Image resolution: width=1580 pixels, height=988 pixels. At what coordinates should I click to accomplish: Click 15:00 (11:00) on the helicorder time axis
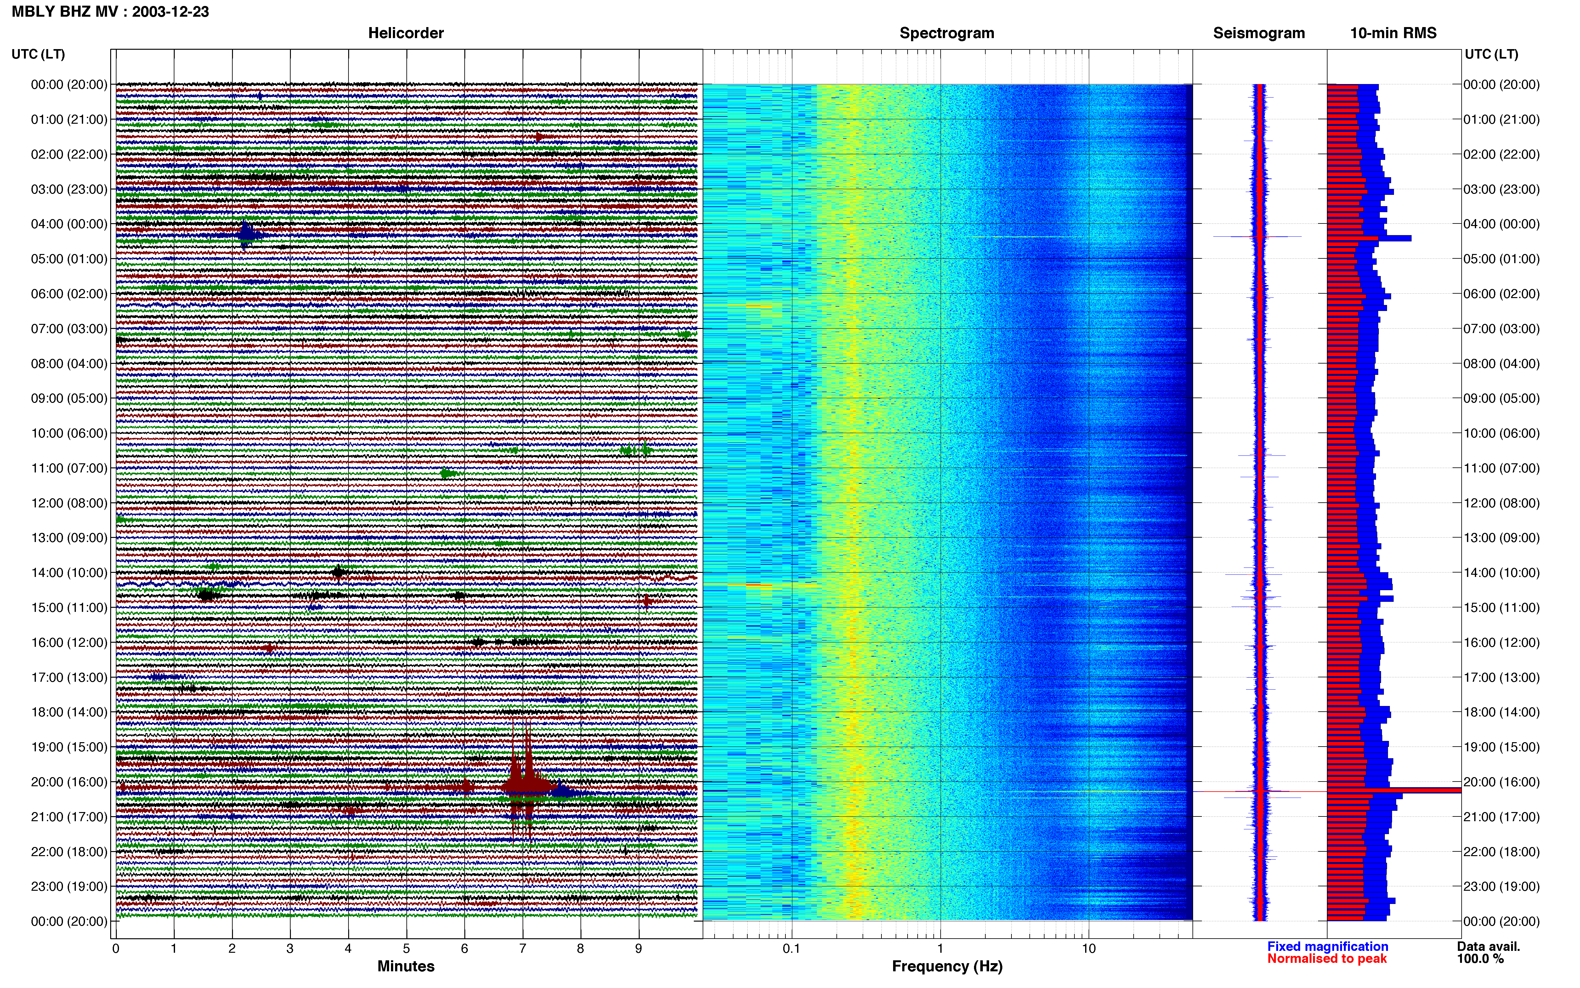tap(69, 608)
